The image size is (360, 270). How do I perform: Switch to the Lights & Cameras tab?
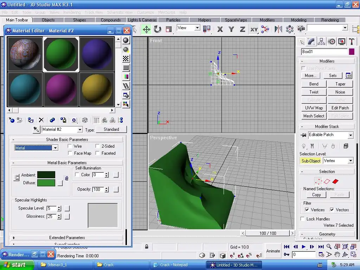[142, 20]
